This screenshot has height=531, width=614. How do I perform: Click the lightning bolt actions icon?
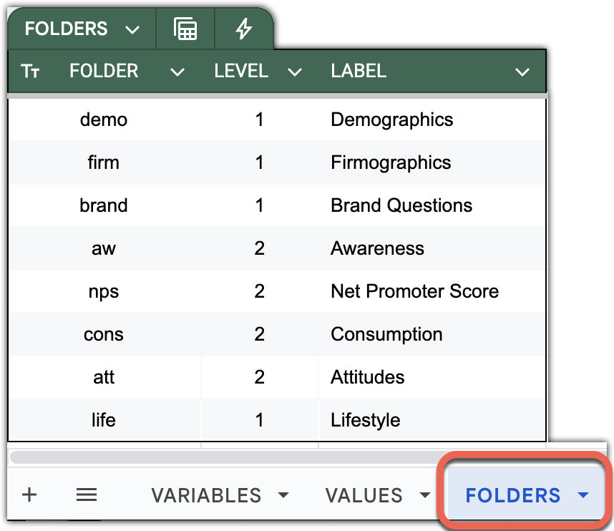244,29
